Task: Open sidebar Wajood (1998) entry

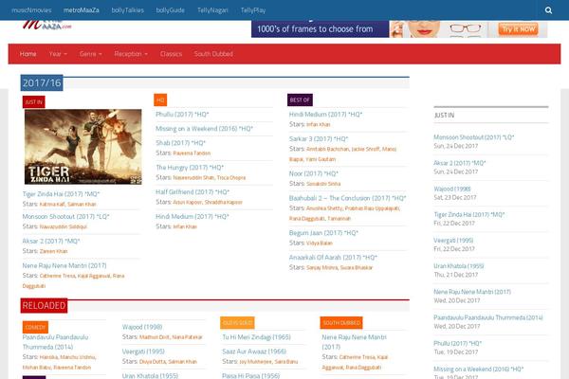Action: click(x=452, y=189)
